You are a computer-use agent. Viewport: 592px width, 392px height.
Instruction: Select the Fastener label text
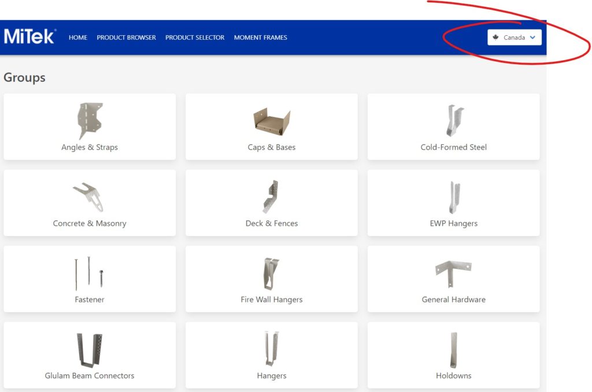click(90, 300)
